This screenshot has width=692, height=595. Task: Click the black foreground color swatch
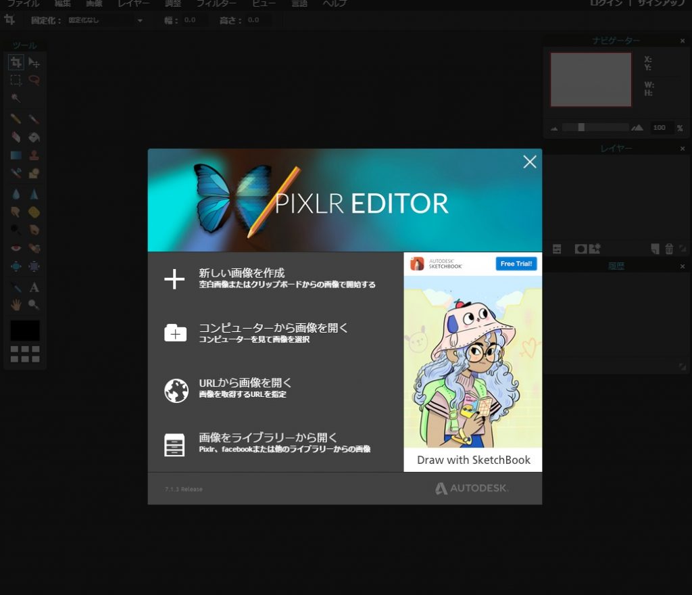[25, 331]
